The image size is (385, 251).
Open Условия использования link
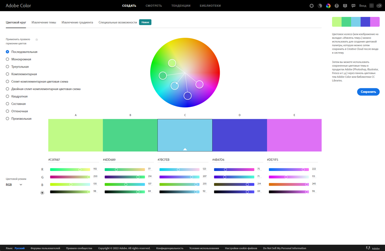click(x=204, y=248)
